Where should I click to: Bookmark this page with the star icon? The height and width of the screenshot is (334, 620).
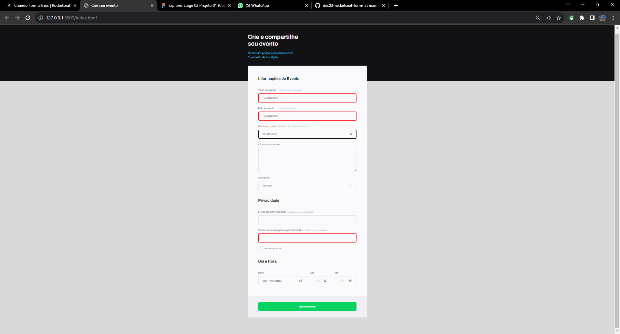559,18
